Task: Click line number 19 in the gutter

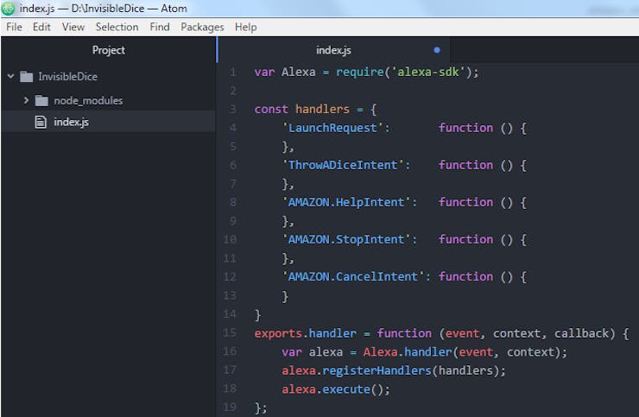Action: (x=230, y=407)
